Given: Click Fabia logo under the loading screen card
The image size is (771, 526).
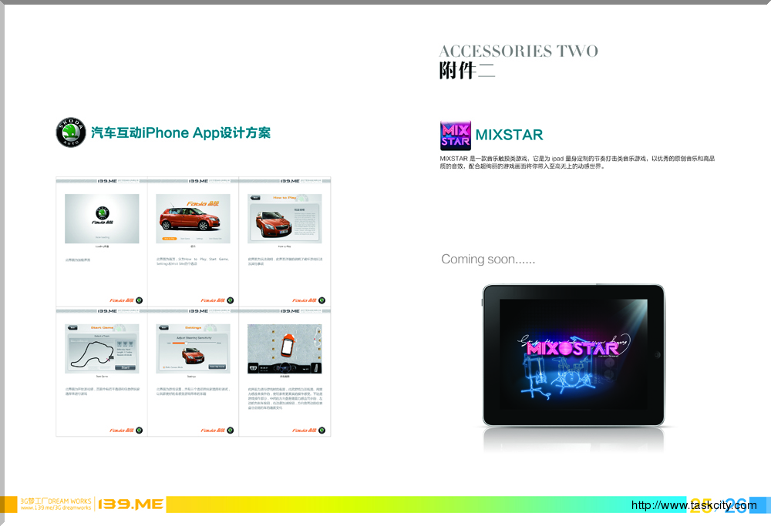Looking at the screenshot, I should (x=126, y=300).
